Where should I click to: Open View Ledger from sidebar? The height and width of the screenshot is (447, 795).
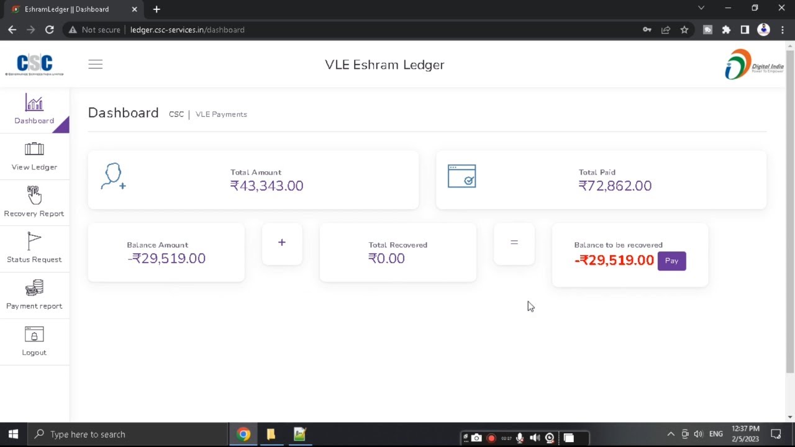pyautogui.click(x=34, y=156)
